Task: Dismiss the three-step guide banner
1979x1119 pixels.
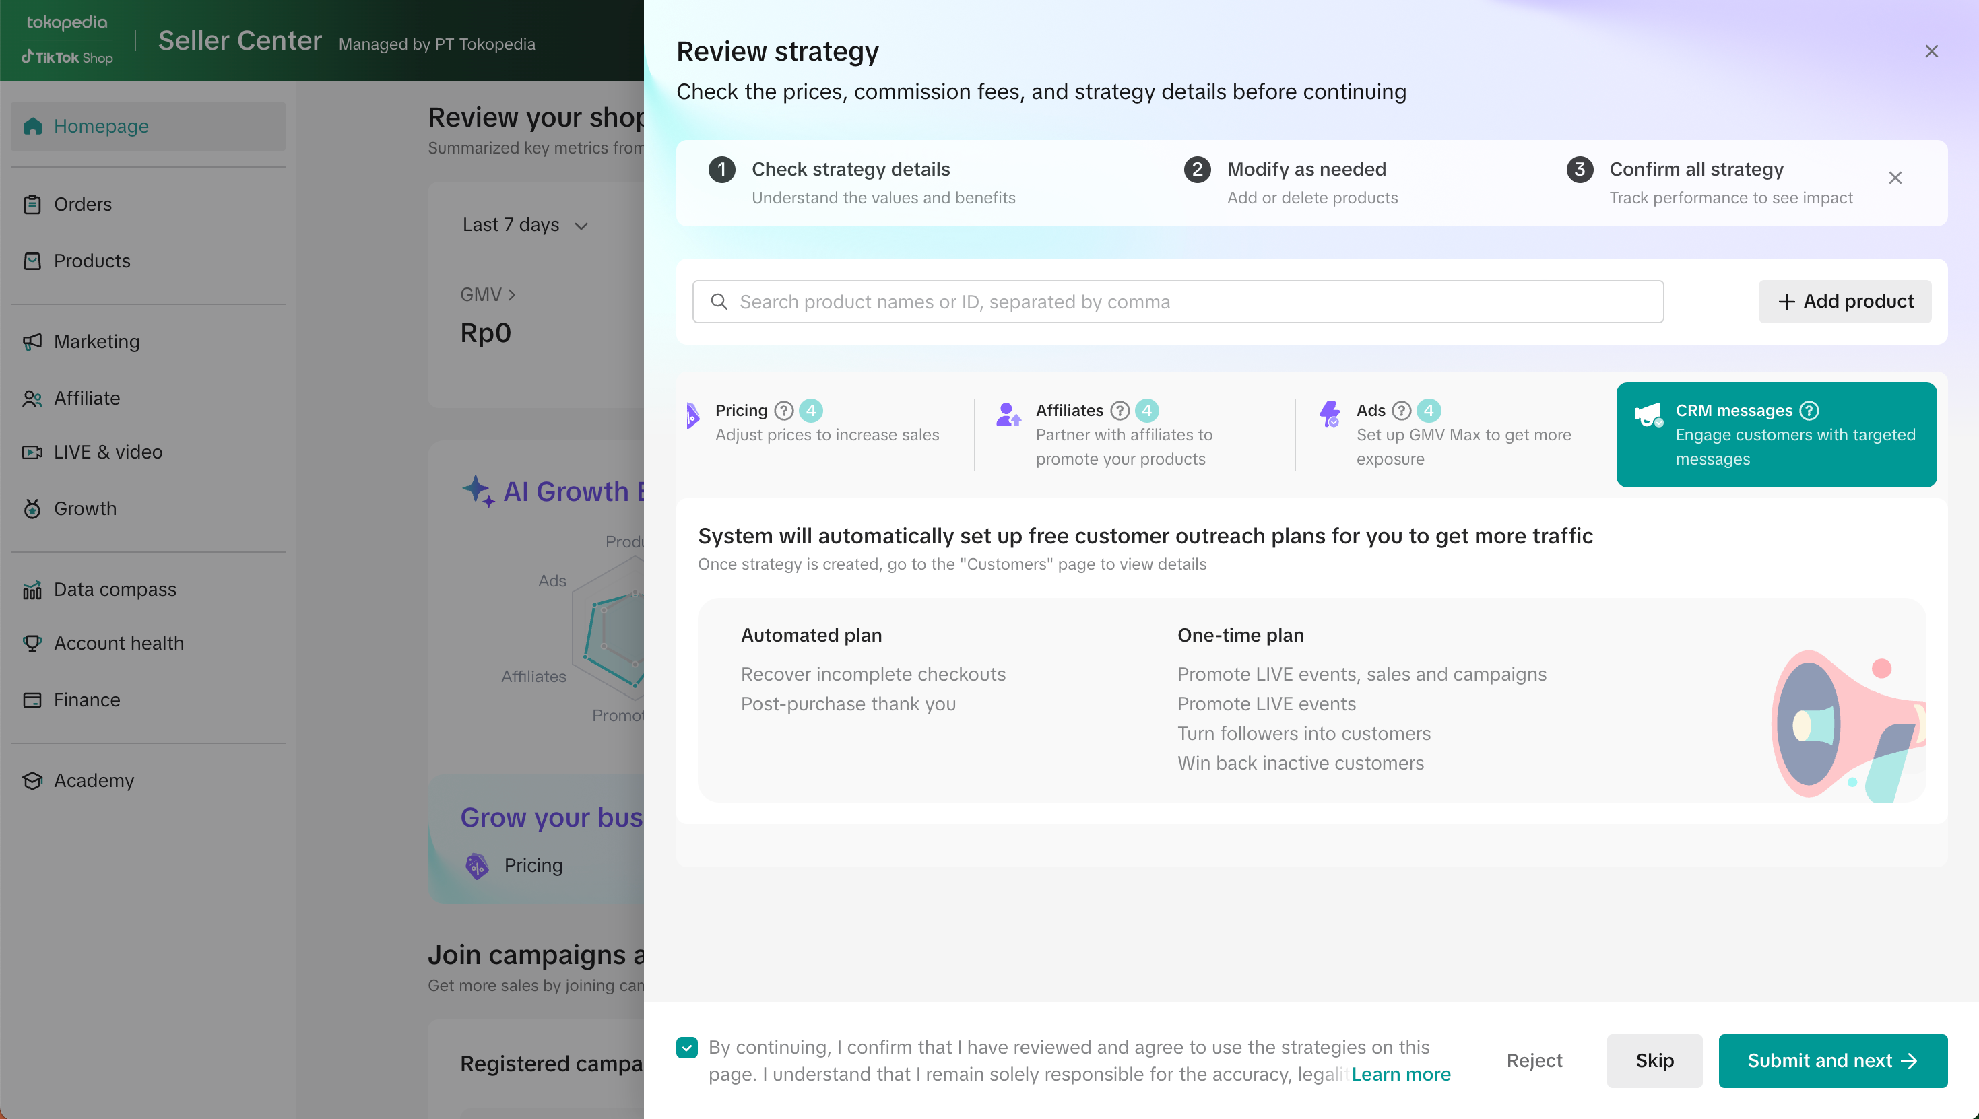Action: pos(1894,178)
